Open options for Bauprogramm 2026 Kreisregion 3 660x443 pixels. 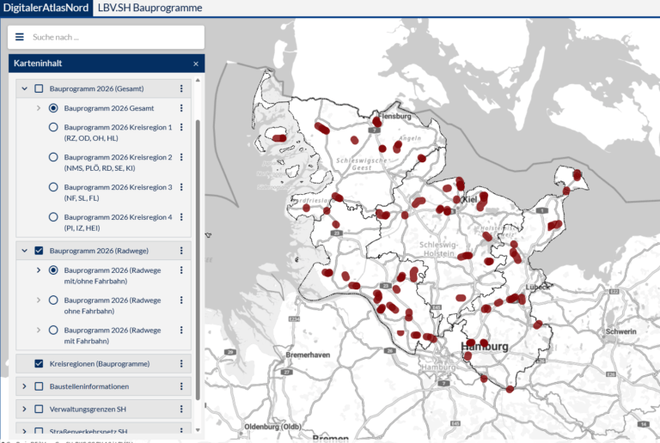click(x=181, y=188)
